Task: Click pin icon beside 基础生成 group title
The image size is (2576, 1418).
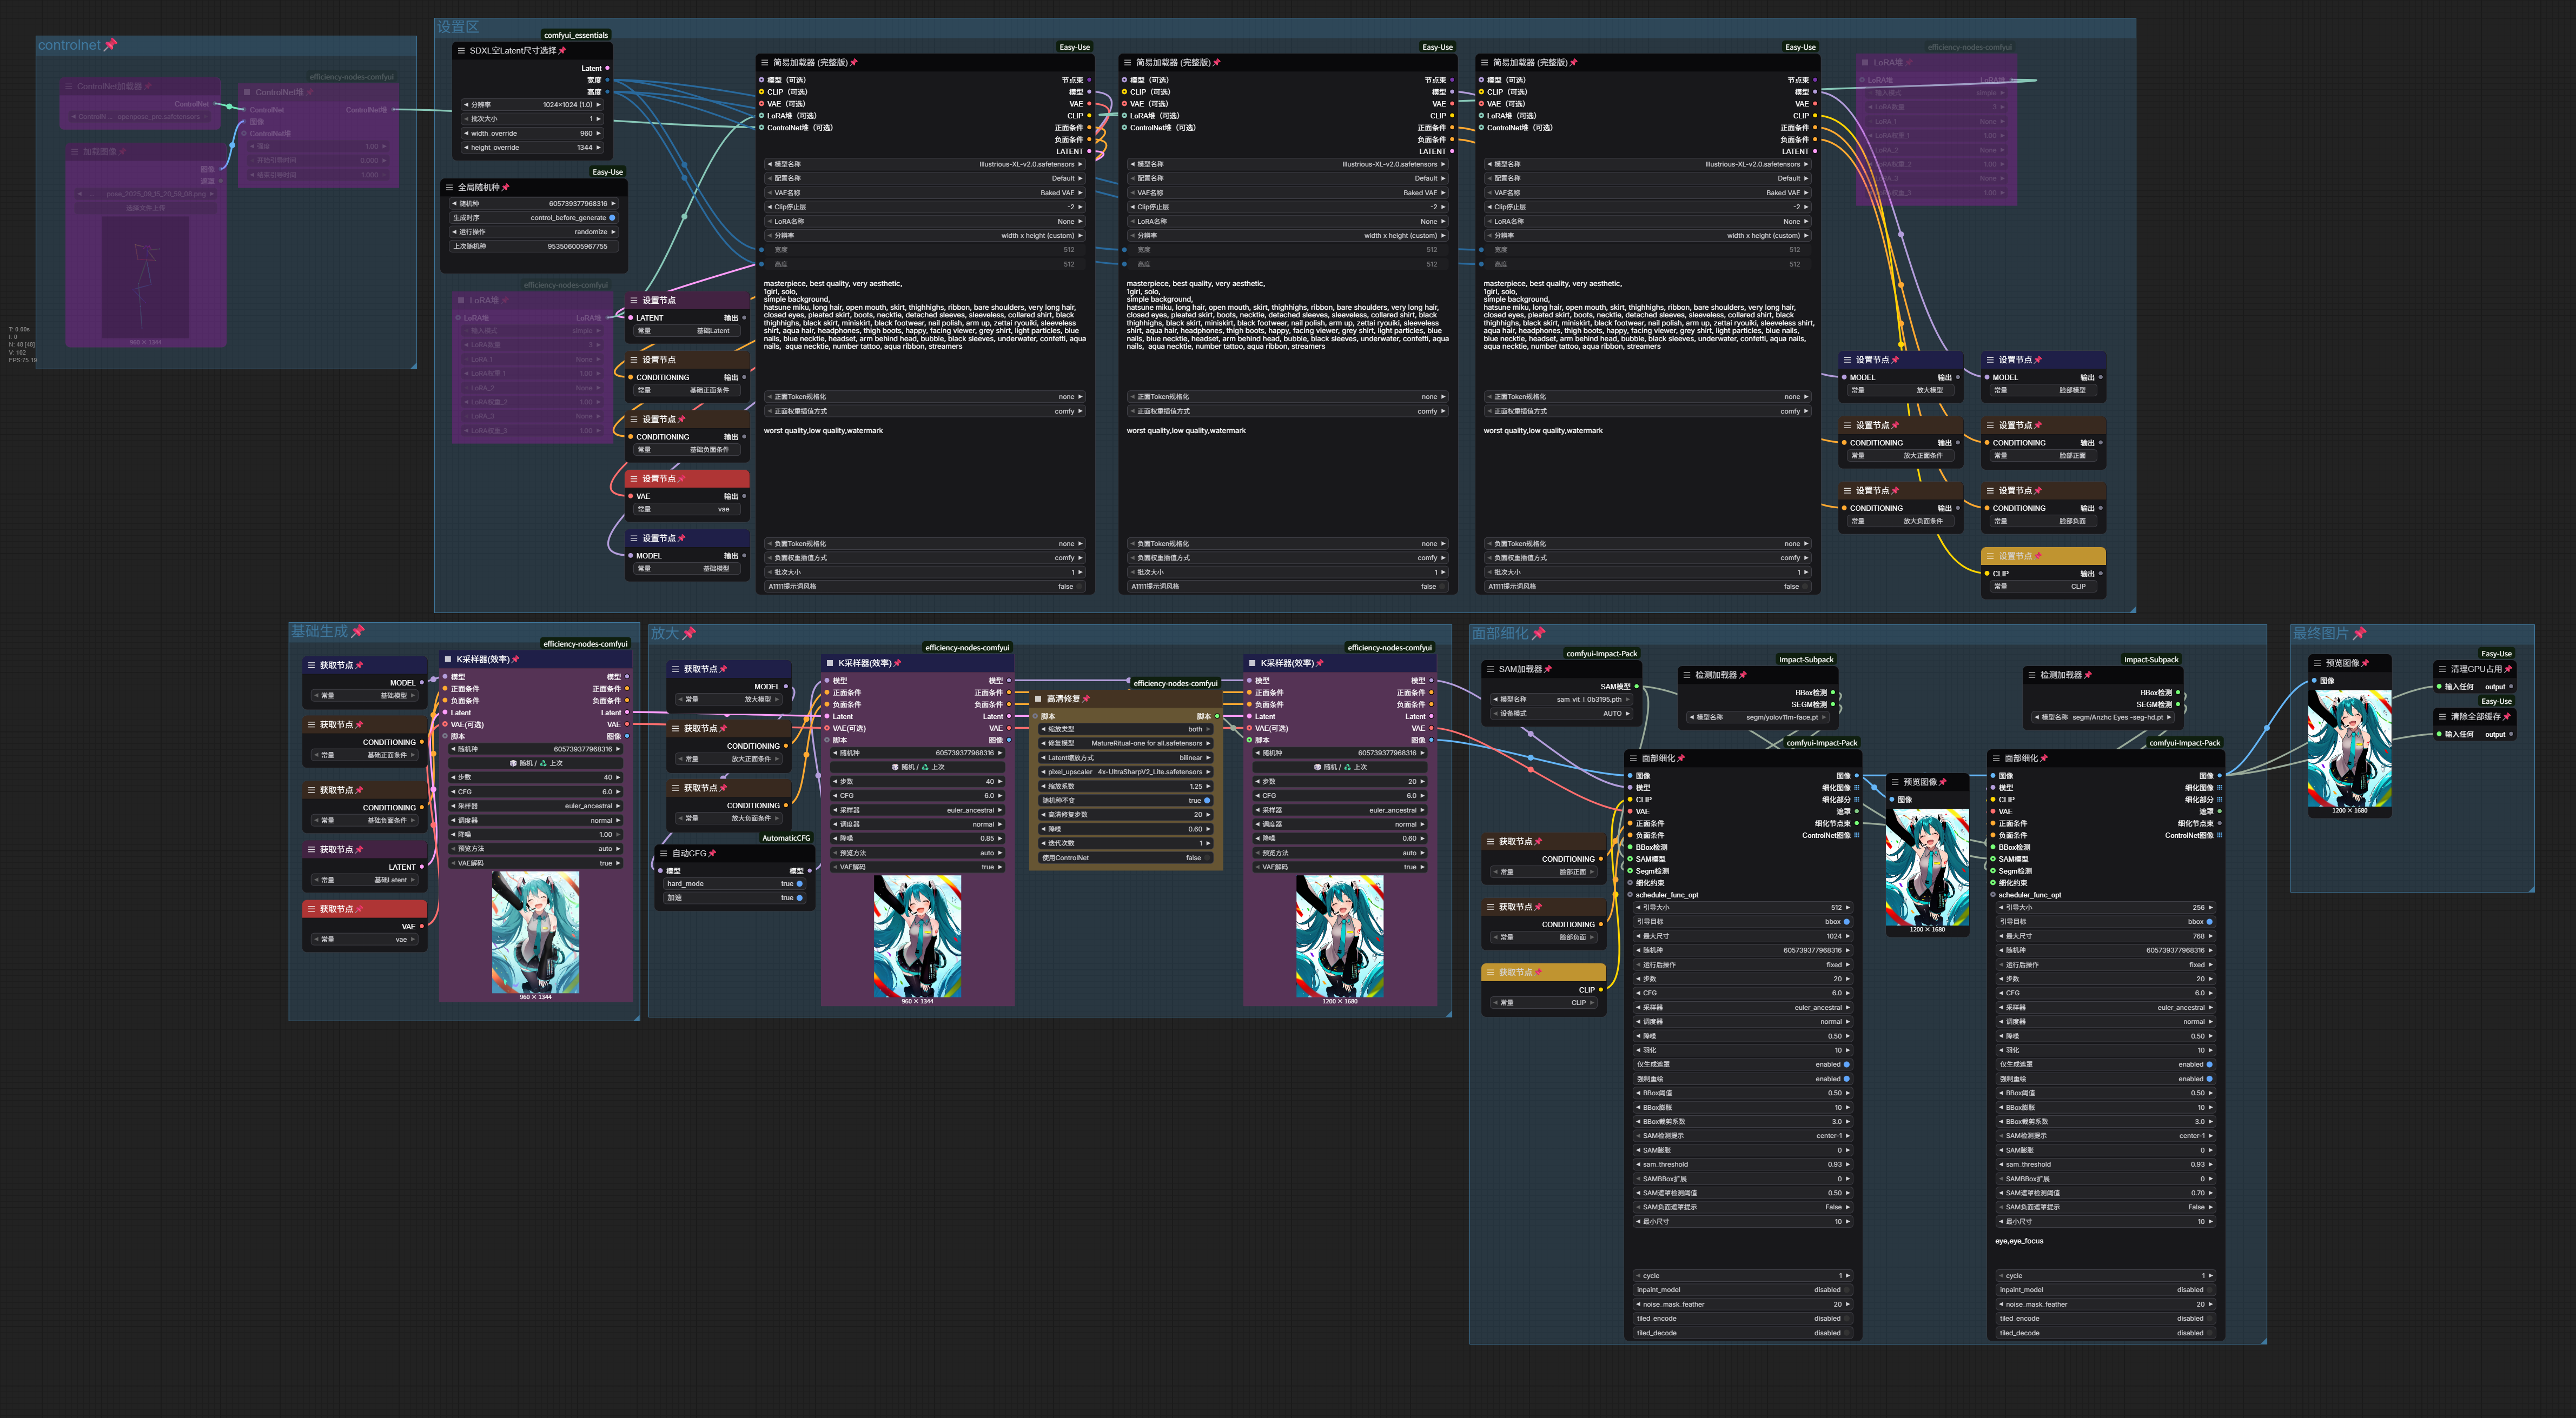Action: pos(358,631)
